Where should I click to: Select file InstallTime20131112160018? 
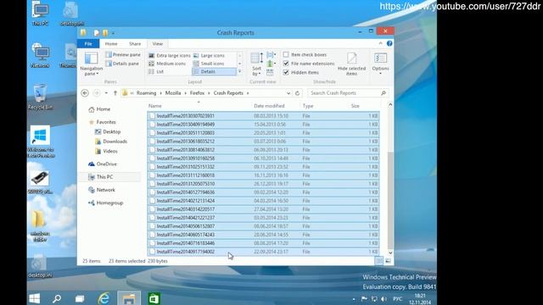click(263, 175)
